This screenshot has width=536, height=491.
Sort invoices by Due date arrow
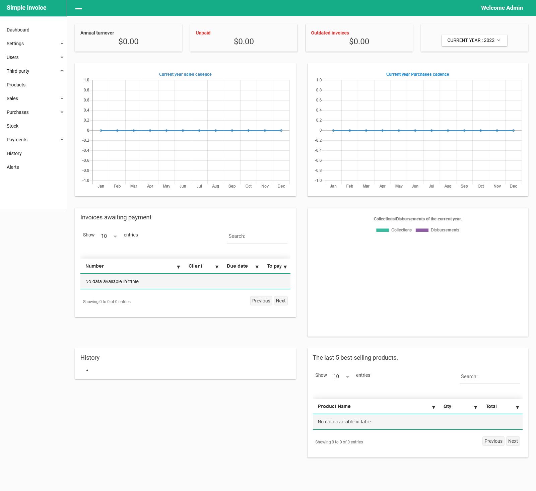[257, 267]
